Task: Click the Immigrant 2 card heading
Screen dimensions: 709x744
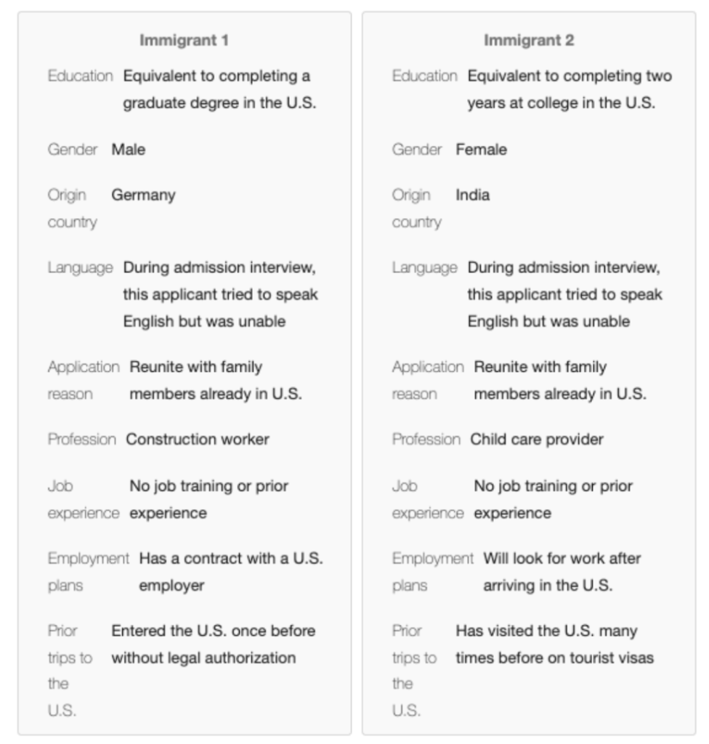Action: (529, 41)
